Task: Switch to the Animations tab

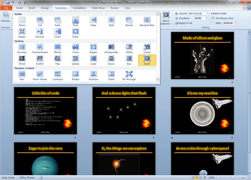Action: 80,8
